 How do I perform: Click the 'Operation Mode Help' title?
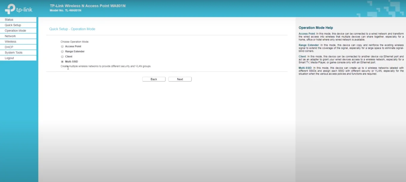pyautogui.click(x=316, y=28)
